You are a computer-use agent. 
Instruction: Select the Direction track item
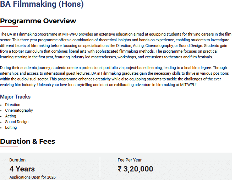[13, 105]
